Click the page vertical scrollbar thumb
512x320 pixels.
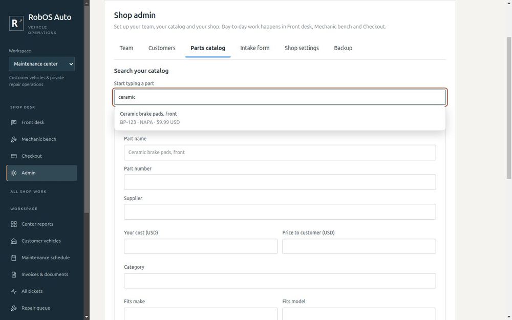[x=509, y=108]
